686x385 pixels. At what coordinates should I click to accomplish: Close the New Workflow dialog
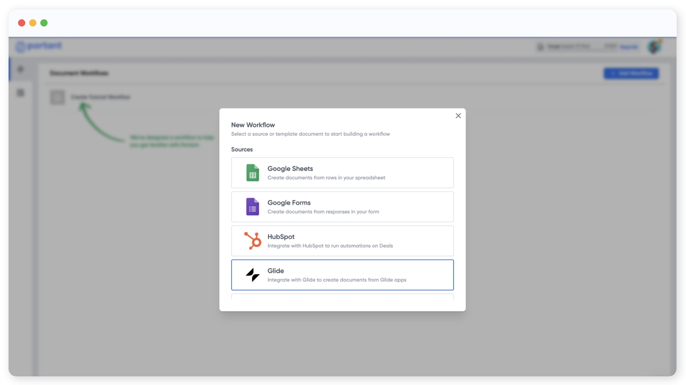coord(458,116)
